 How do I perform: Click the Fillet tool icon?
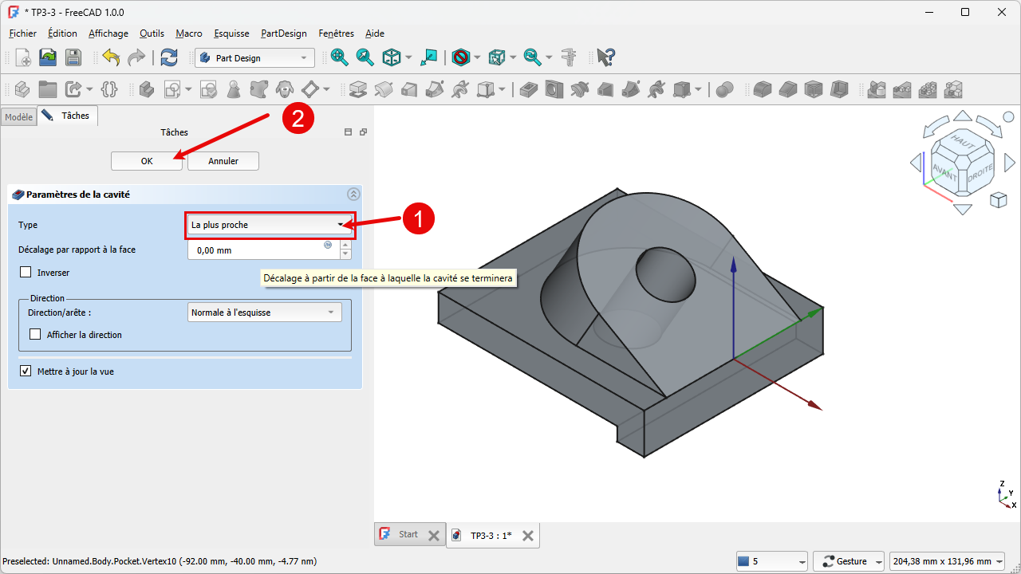pyautogui.click(x=763, y=89)
